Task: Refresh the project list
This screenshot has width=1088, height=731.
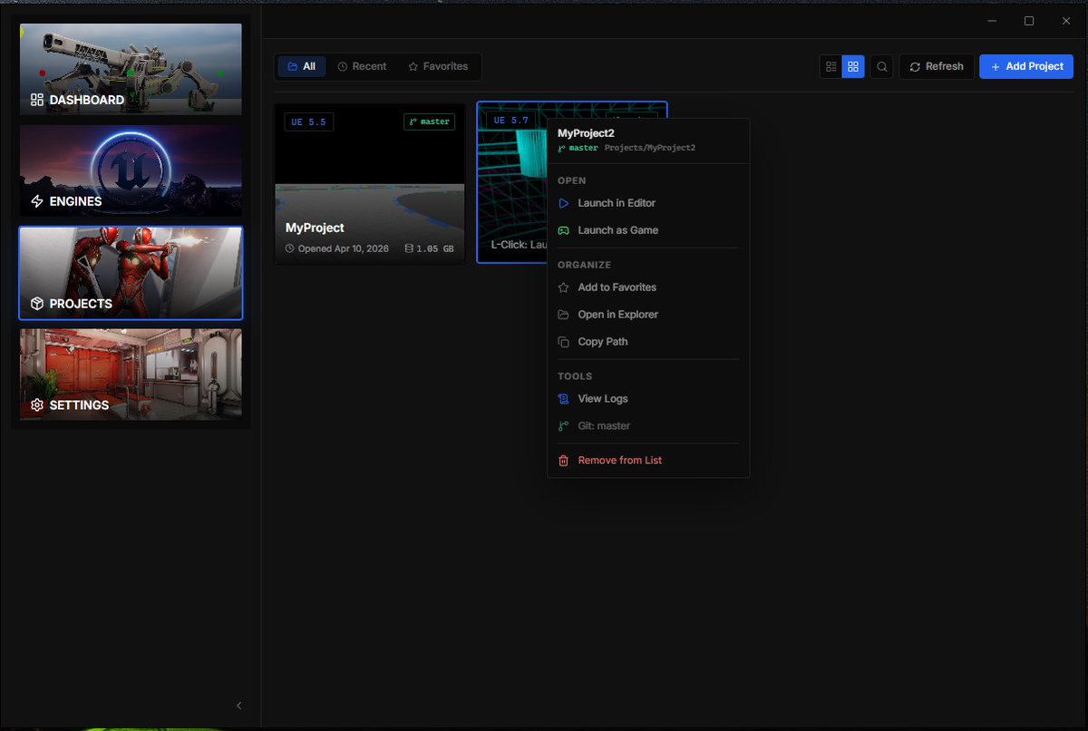Action: [937, 66]
